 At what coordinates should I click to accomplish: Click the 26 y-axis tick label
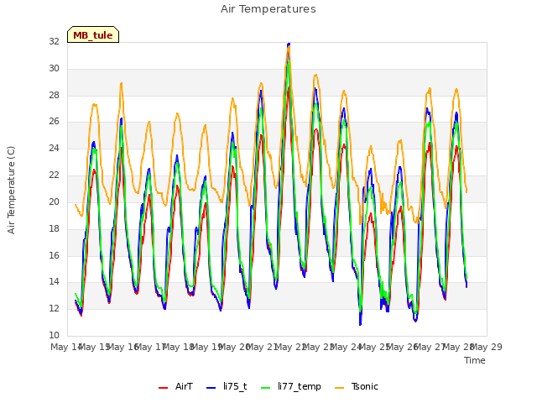coord(54,121)
